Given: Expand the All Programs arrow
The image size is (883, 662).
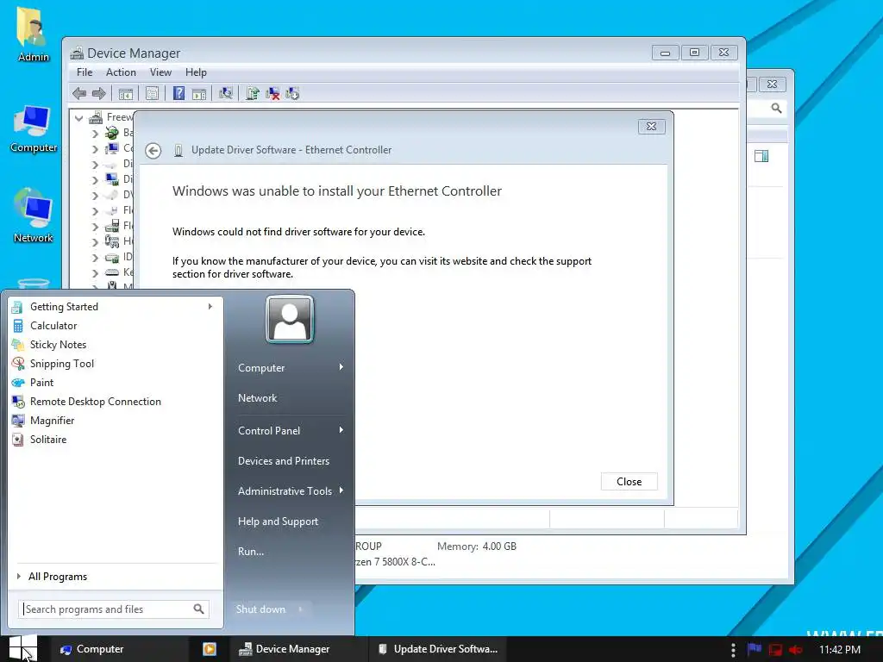Looking at the screenshot, I should click(19, 577).
